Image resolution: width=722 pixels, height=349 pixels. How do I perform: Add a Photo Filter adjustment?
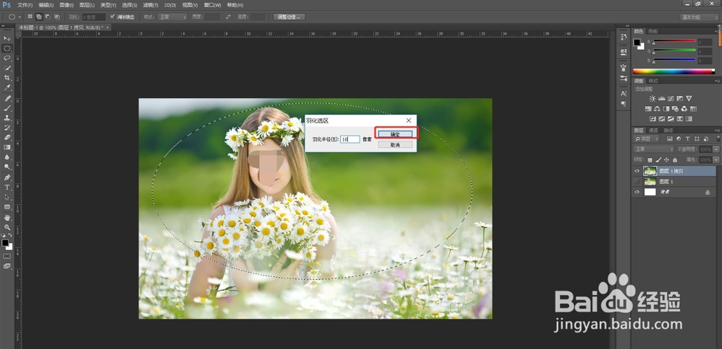coord(675,109)
